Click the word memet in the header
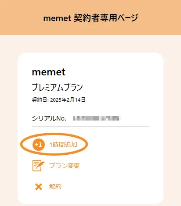181x206 pixels. click(x=57, y=18)
